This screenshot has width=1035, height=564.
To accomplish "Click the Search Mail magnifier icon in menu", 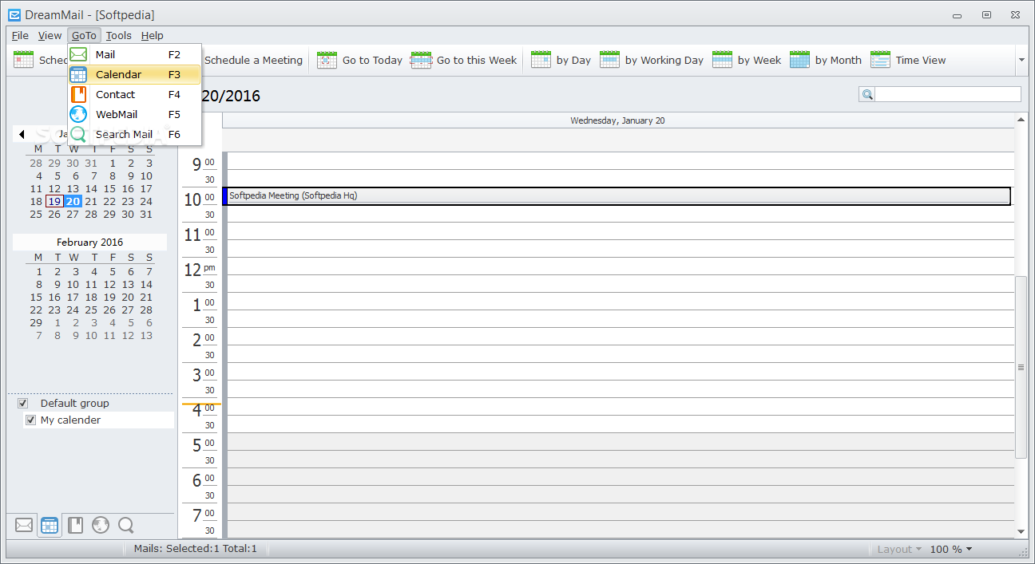I will coord(78,134).
